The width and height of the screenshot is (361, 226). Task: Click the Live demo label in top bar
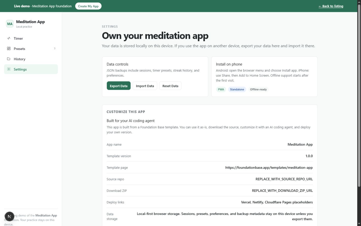tap(22, 6)
